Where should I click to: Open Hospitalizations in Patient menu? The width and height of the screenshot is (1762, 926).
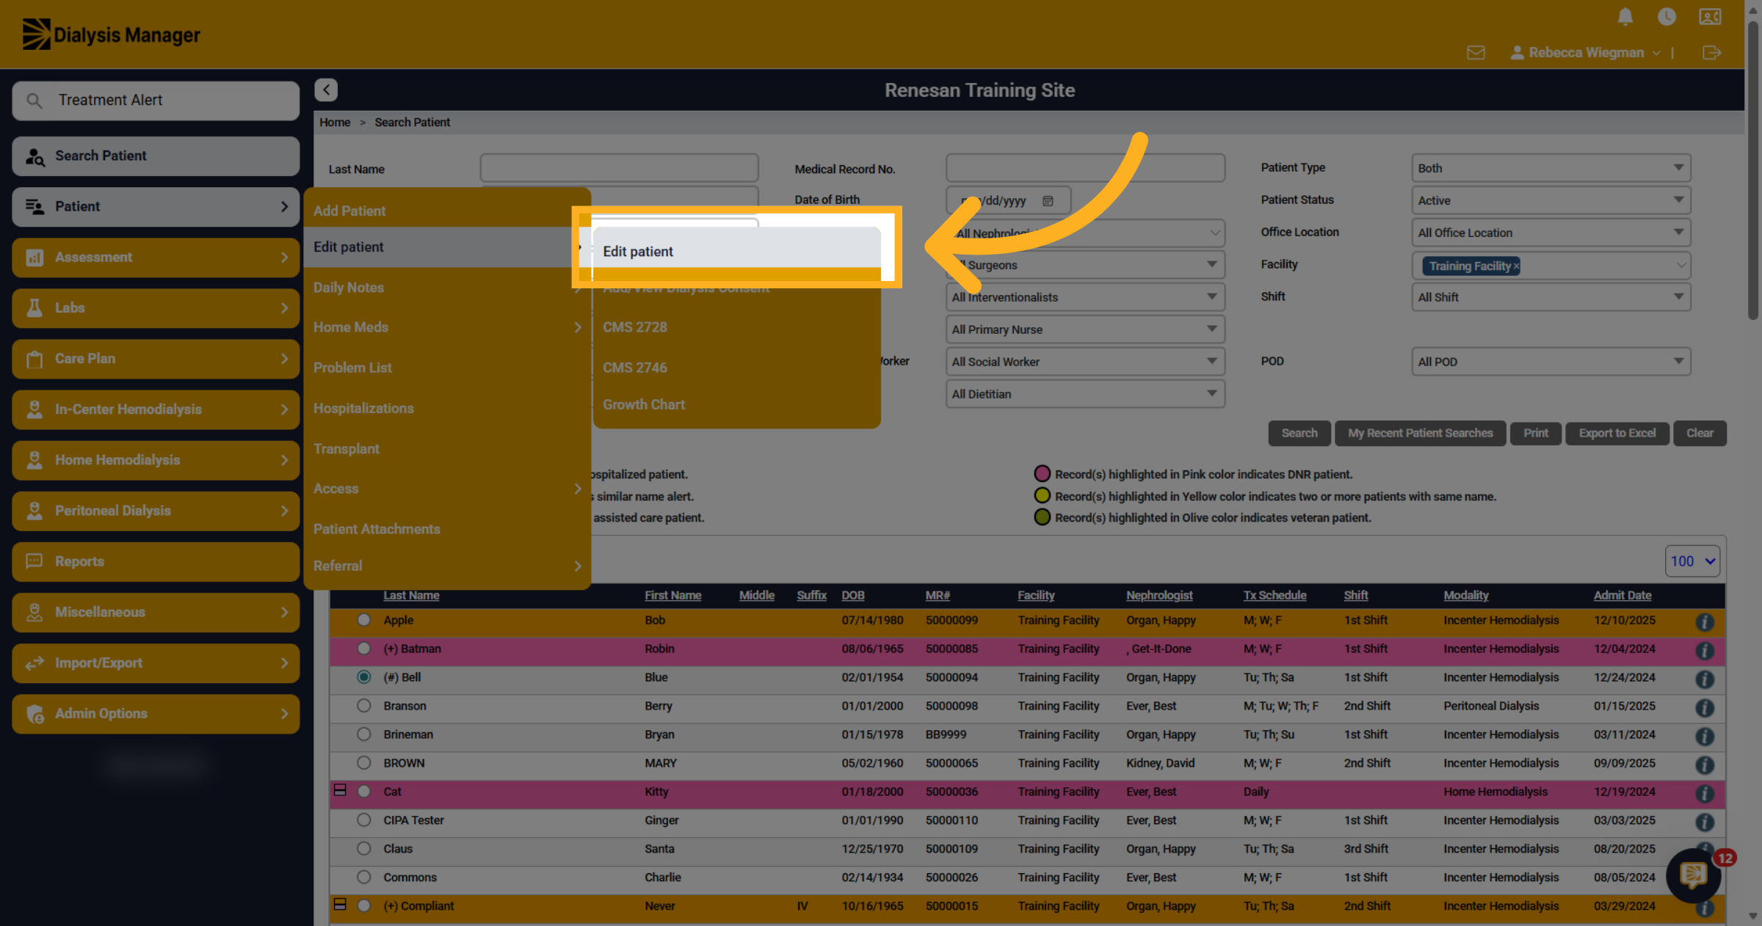(363, 408)
